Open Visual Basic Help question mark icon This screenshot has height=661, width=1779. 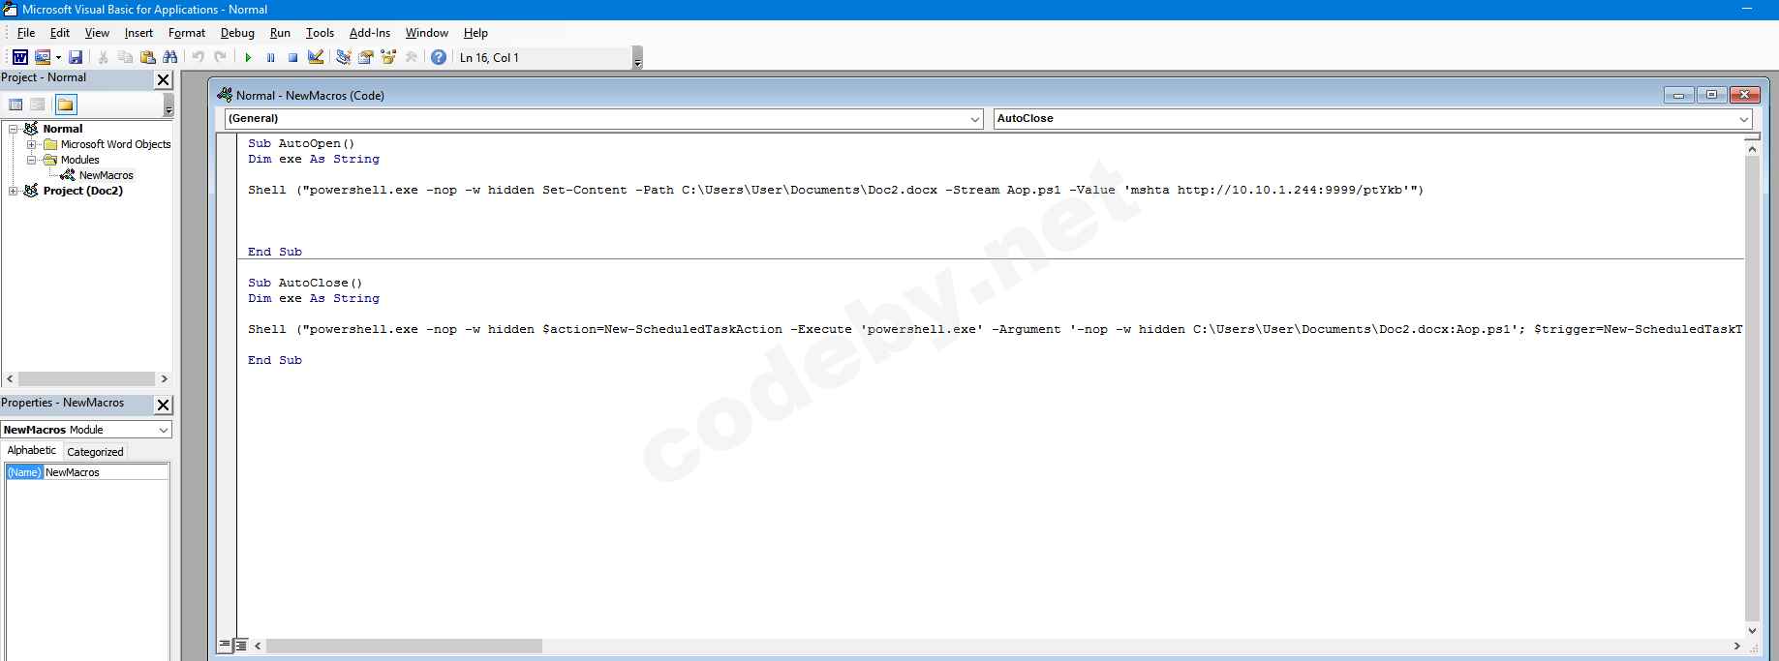click(439, 57)
